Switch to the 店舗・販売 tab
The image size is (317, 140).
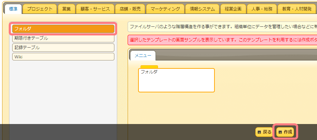pyautogui.click(x=130, y=9)
